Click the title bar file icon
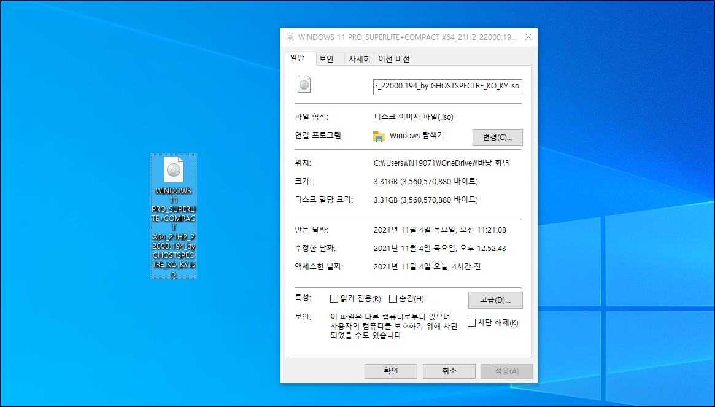 point(290,37)
